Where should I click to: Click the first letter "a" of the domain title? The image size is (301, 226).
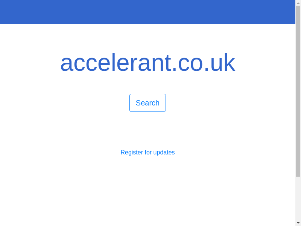click(67, 64)
